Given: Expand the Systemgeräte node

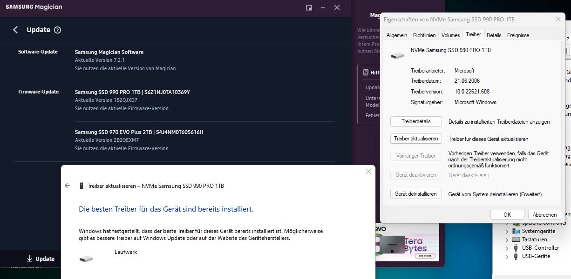Looking at the screenshot, I should (x=507, y=231).
